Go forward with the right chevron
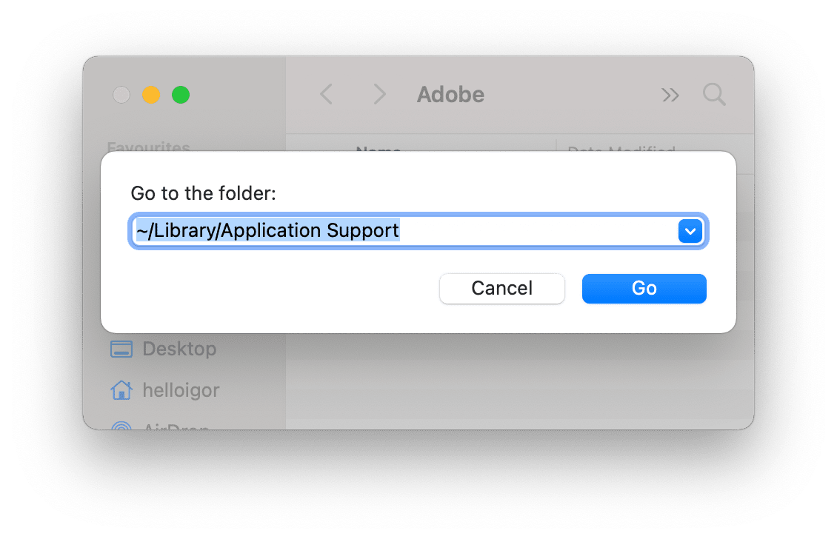 [x=380, y=95]
